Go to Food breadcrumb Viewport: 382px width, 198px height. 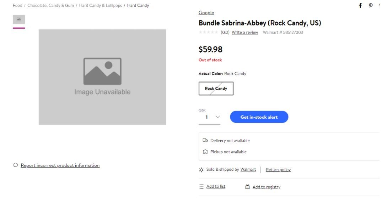pyautogui.click(x=17, y=6)
